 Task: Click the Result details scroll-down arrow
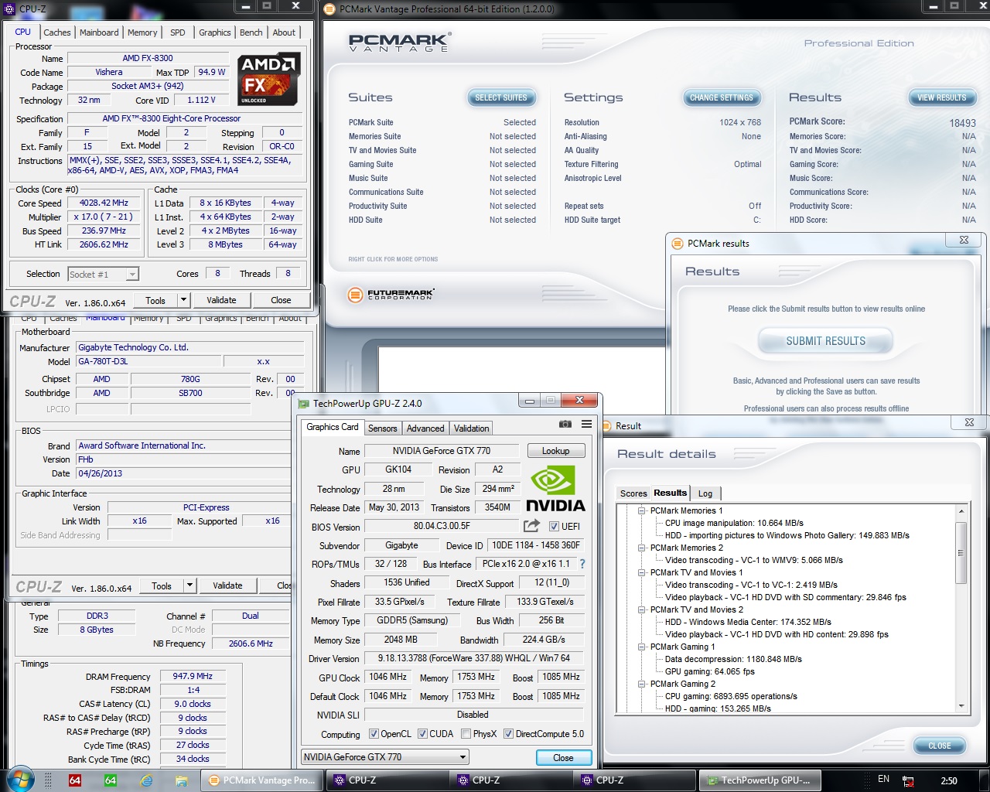(x=961, y=705)
